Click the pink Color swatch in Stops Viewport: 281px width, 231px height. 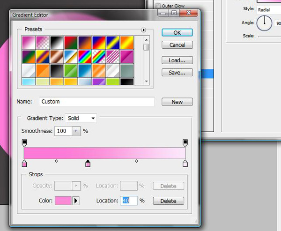coord(63,201)
